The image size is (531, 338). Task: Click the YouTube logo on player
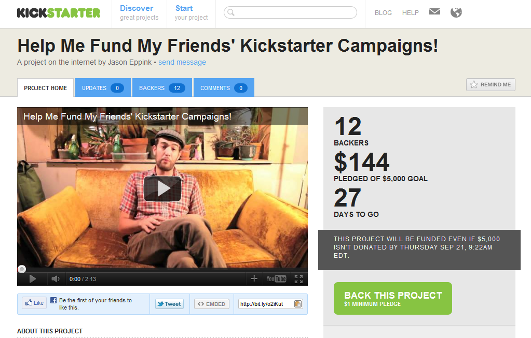click(x=276, y=279)
